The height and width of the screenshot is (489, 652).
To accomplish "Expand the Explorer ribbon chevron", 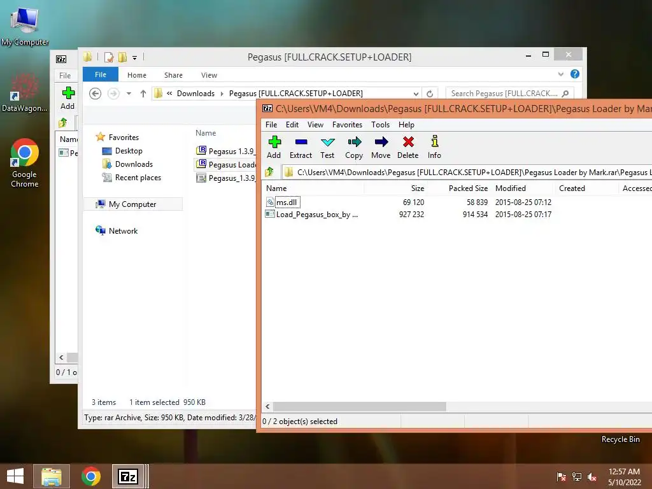I will (x=560, y=74).
